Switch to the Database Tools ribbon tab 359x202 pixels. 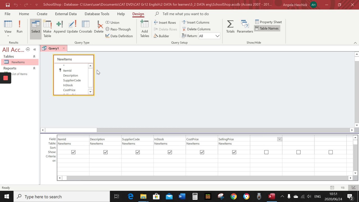[97, 14]
